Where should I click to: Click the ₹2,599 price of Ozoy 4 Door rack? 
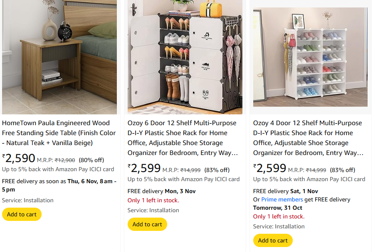pos(270,168)
